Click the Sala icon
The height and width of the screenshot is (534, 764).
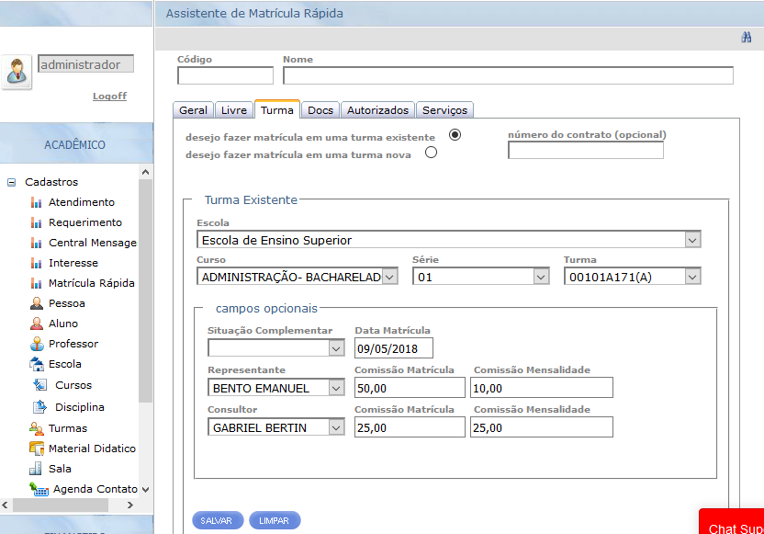point(36,469)
